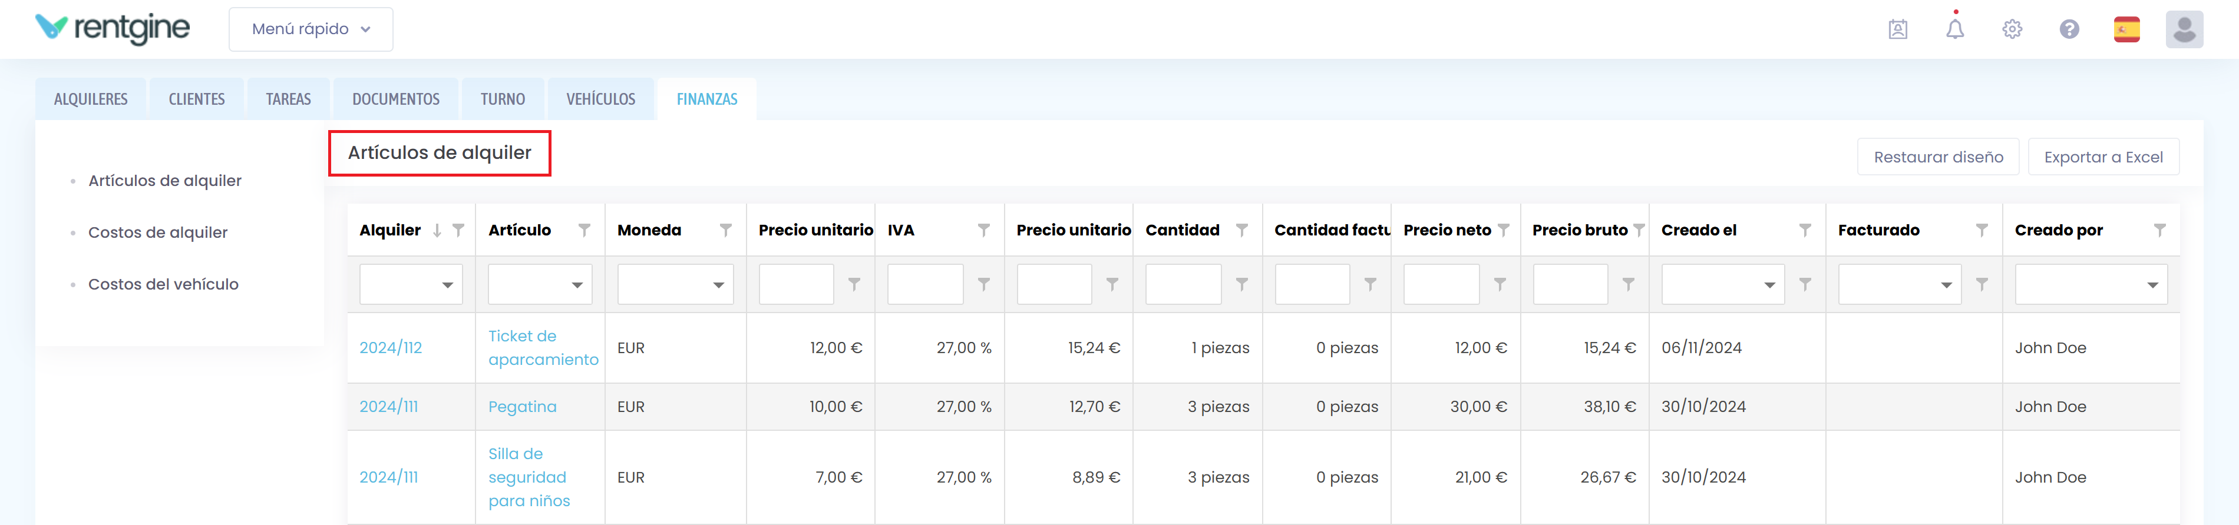This screenshot has height=525, width=2239.
Task: Open rental 2024/112 link
Action: 390,348
